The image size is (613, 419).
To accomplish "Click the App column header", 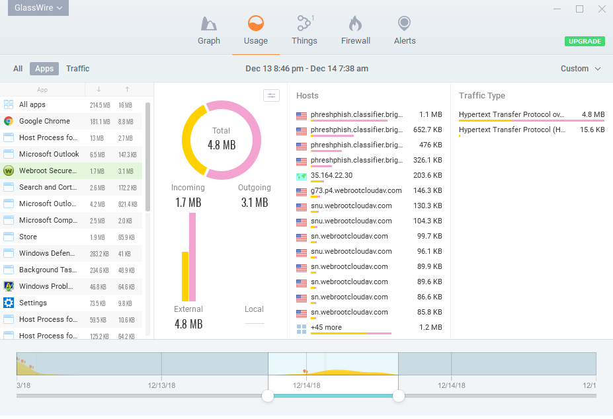I will [x=42, y=90].
